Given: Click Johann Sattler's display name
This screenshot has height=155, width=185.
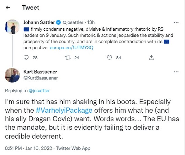Looking at the screenshot, I should click(39, 22).
